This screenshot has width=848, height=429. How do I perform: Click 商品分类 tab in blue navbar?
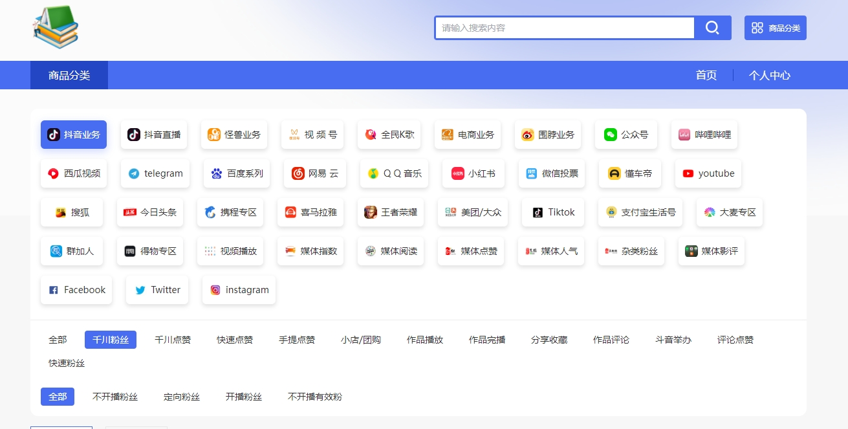69,75
